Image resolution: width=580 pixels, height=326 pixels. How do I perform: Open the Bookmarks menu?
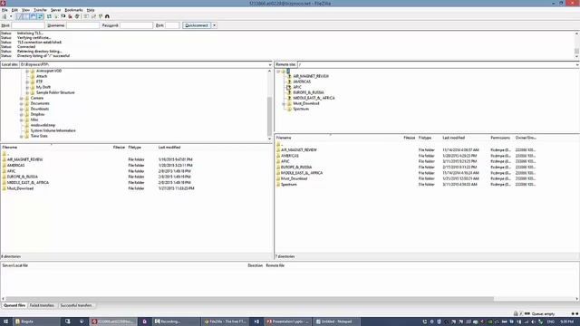click(73, 10)
